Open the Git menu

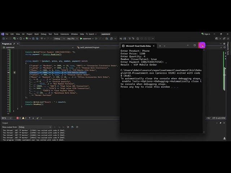click(x=23, y=34)
